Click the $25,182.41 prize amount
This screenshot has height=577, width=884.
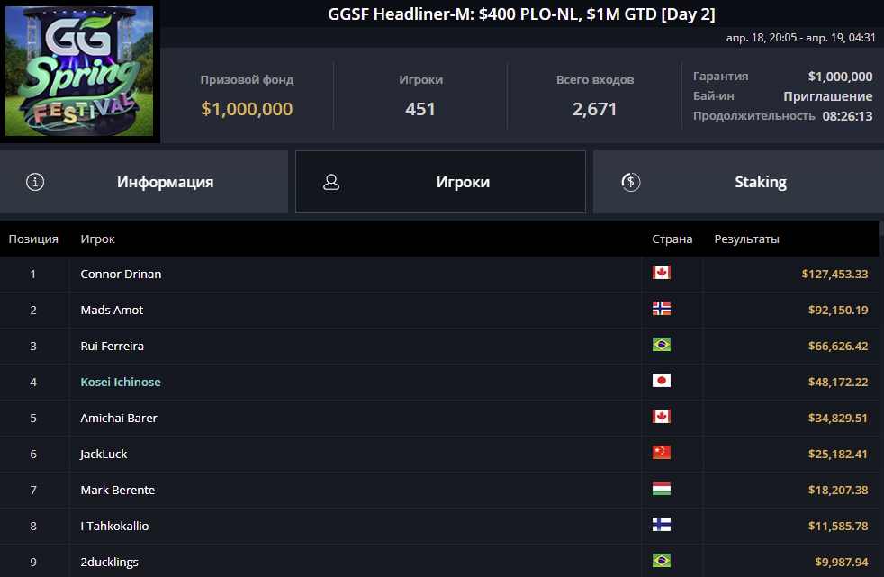point(838,455)
